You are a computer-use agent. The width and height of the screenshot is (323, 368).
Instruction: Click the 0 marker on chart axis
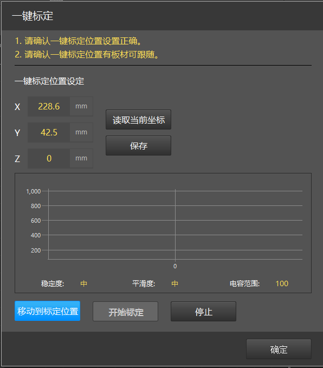point(175,266)
